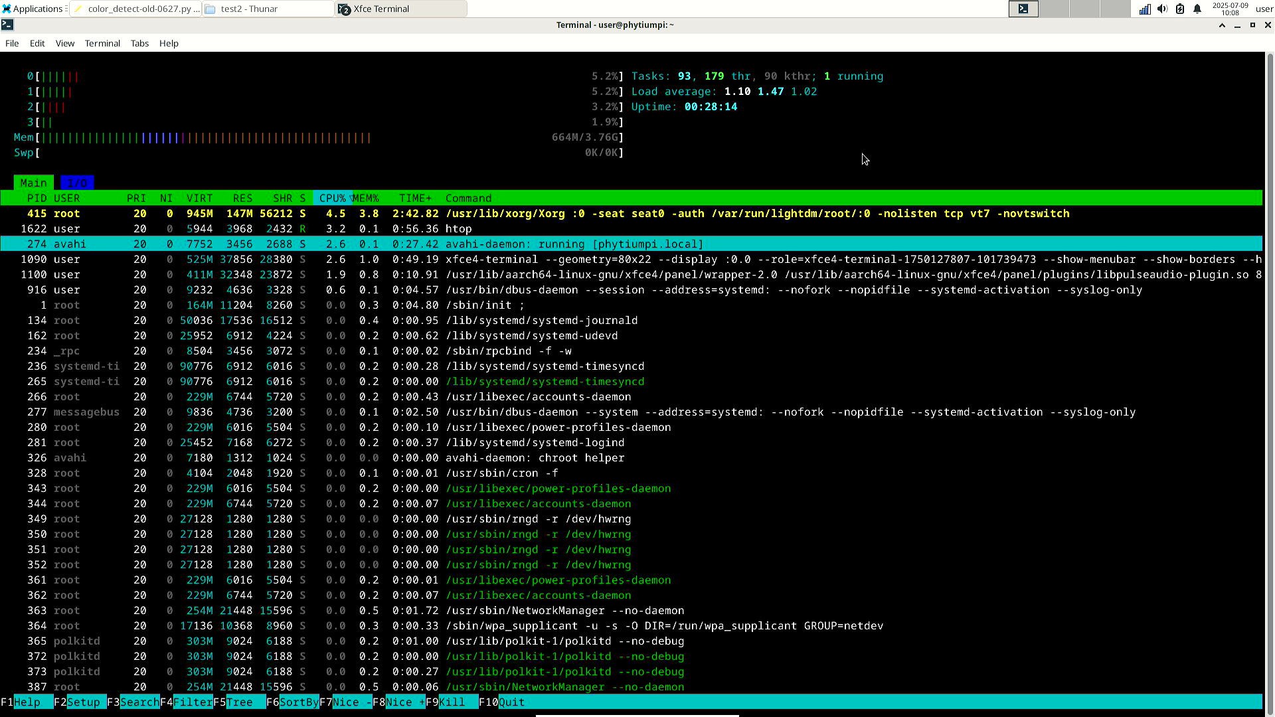The image size is (1275, 717).
Task: Click the CPU 0 usage meter bar
Action: [x=325, y=76]
